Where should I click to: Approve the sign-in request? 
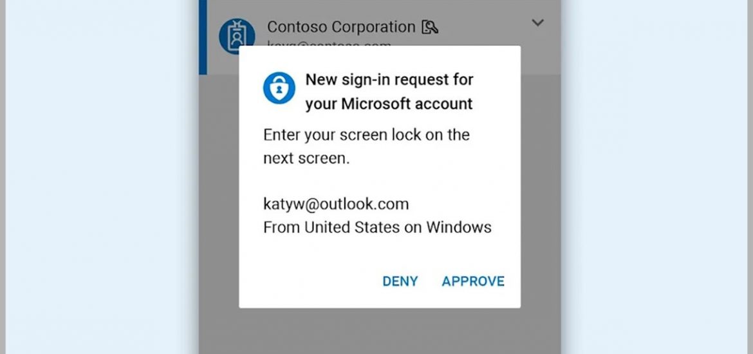point(473,281)
